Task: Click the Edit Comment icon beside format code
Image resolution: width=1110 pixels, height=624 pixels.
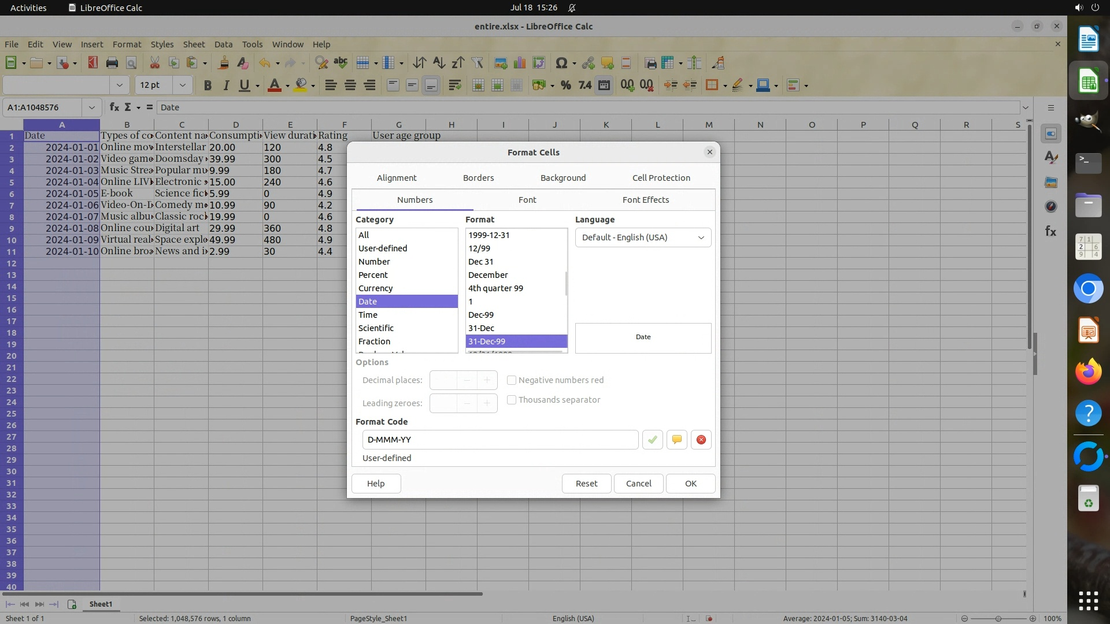Action: pyautogui.click(x=676, y=440)
